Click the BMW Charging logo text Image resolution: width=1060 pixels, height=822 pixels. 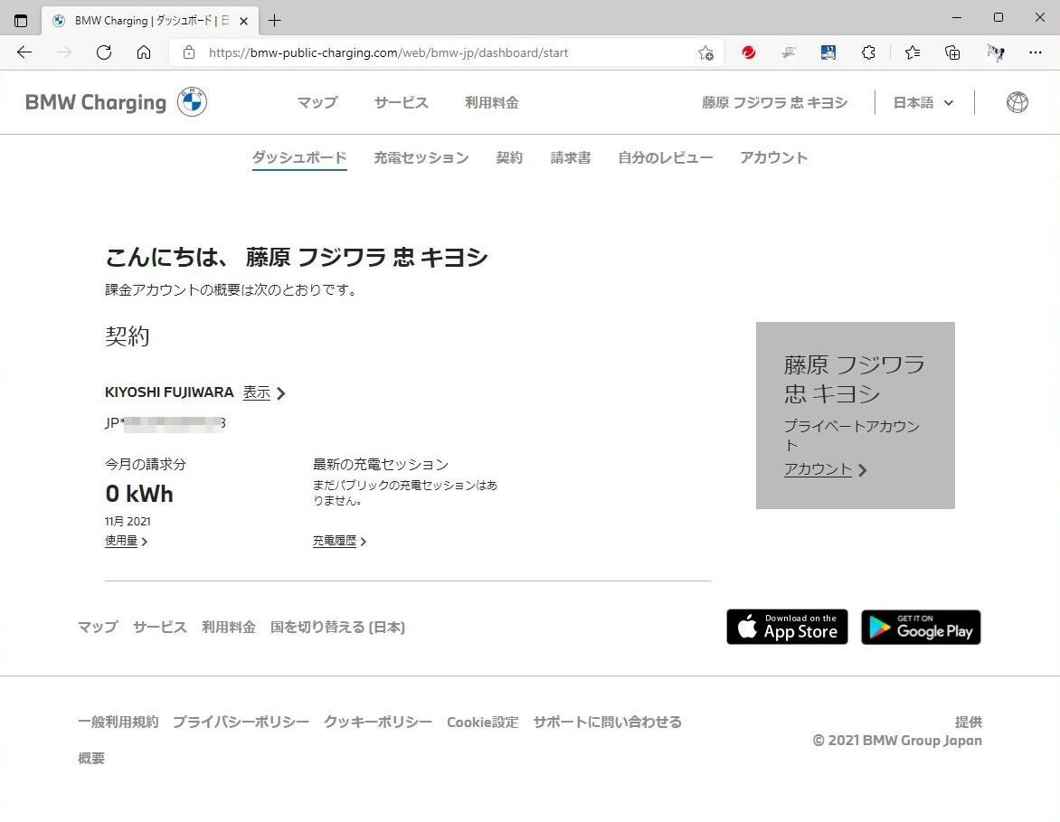[95, 103]
